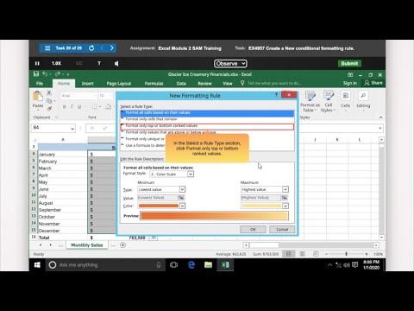Toggle Italic formatting

click(x=72, y=107)
